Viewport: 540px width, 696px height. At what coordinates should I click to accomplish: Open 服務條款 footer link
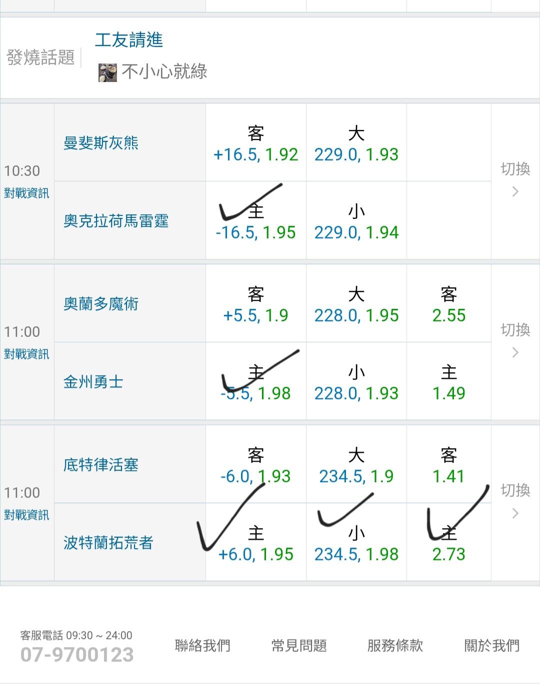pos(395,646)
